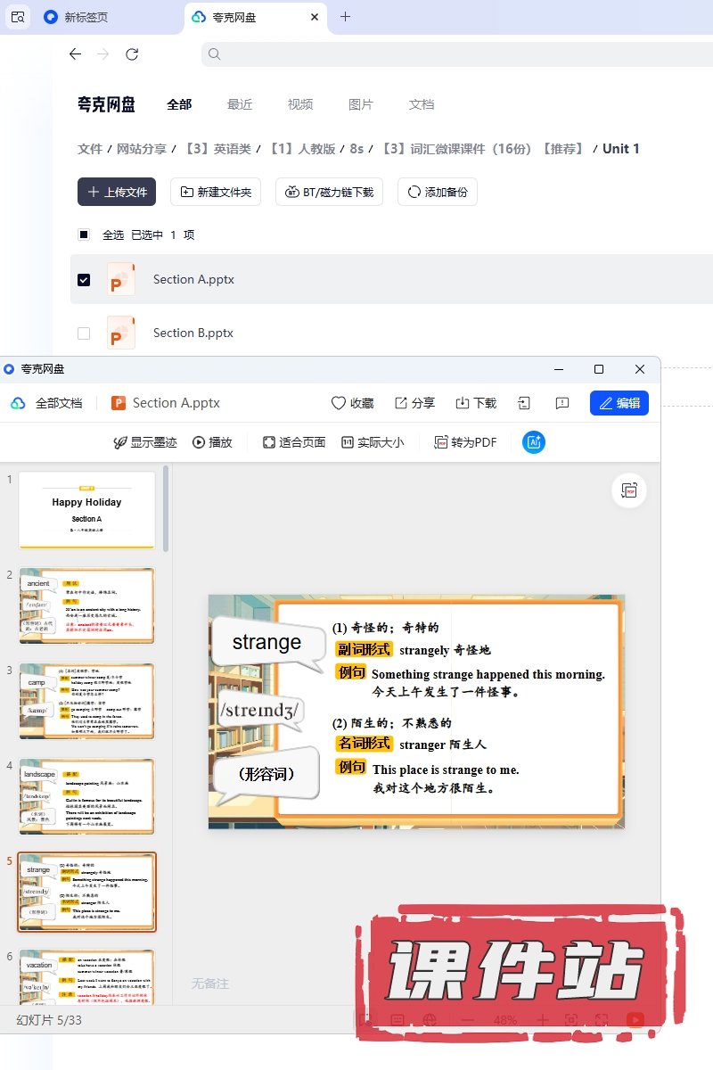Click the 分享 share icon
The width and height of the screenshot is (713, 1070).
tap(401, 403)
